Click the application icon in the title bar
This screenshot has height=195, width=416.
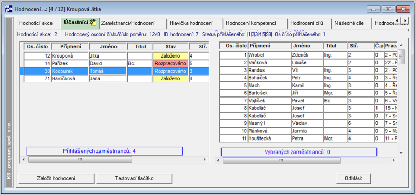[9, 9]
